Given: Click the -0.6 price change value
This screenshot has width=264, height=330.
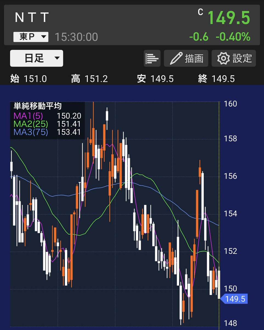Looking at the screenshot, I should click(x=198, y=37).
